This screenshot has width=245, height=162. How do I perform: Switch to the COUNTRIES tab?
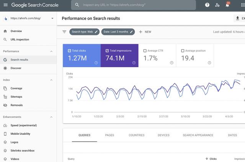pos(137,135)
